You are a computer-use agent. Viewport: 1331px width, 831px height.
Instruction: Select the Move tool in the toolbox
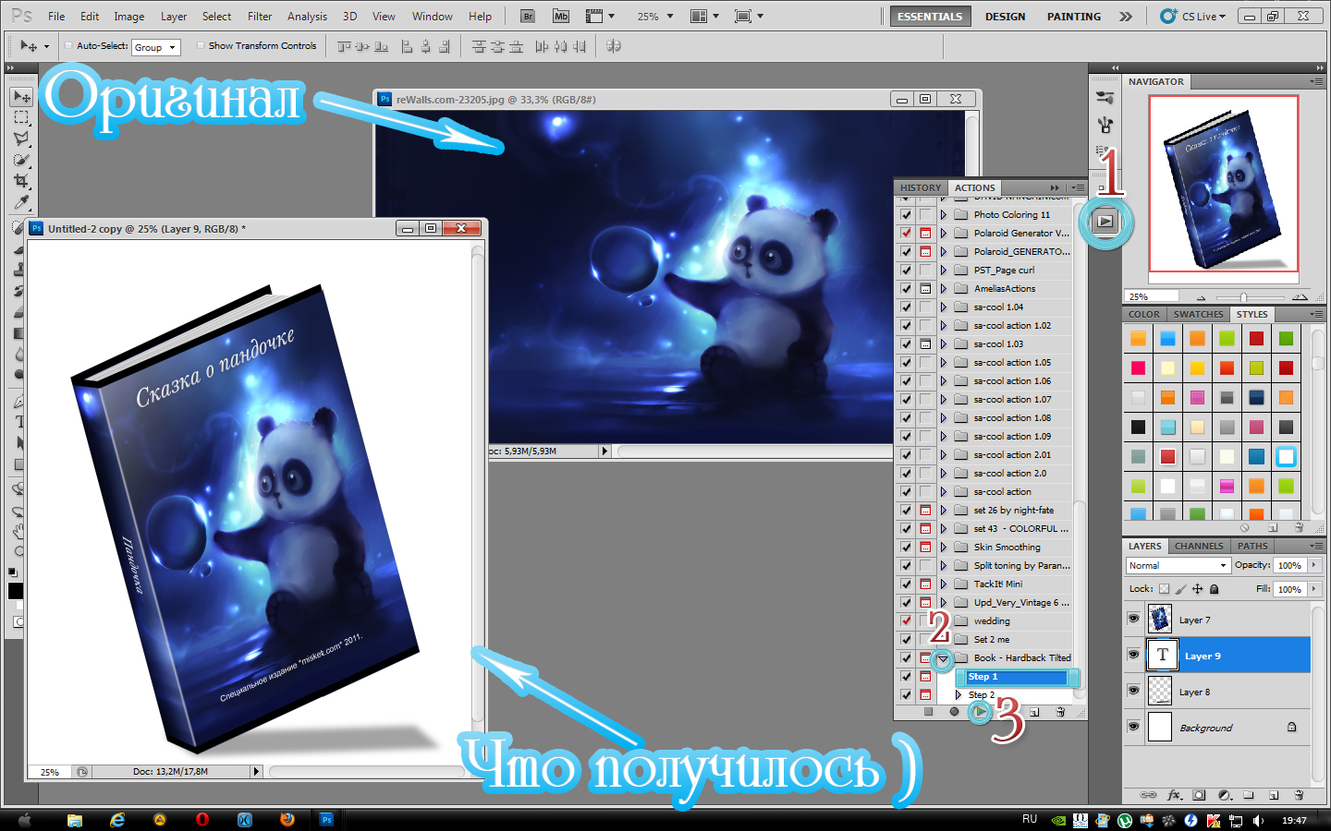point(21,97)
